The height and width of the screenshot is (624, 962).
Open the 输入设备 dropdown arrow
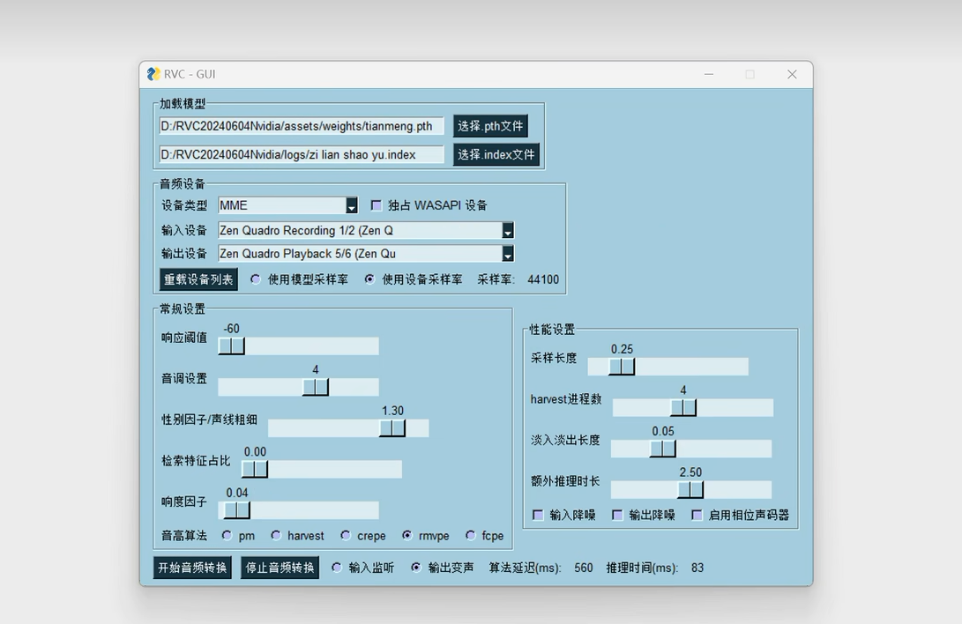tap(508, 231)
